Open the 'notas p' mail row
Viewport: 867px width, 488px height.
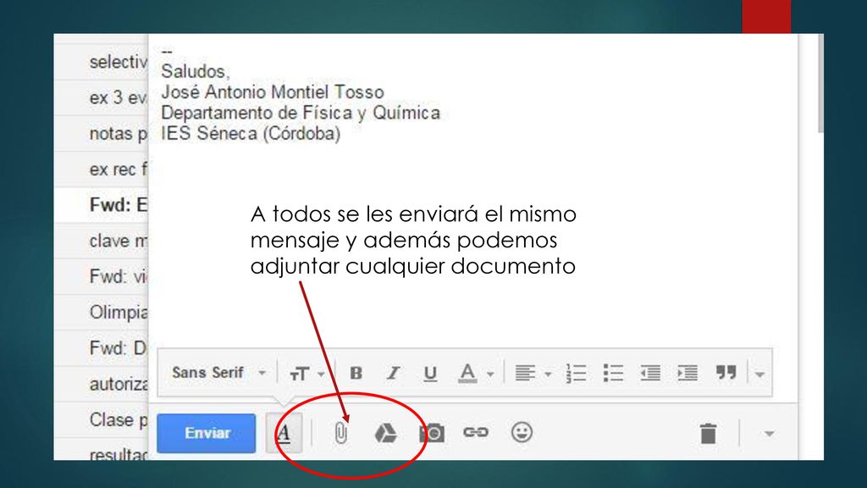click(102, 133)
